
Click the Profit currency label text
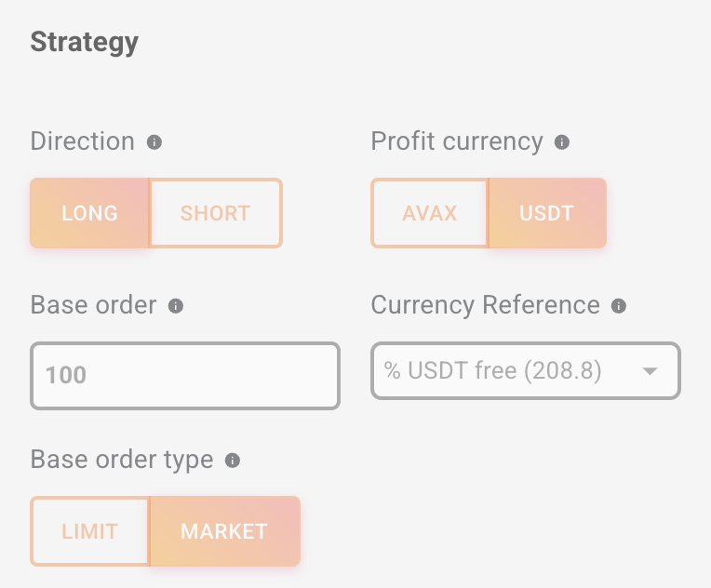(456, 141)
